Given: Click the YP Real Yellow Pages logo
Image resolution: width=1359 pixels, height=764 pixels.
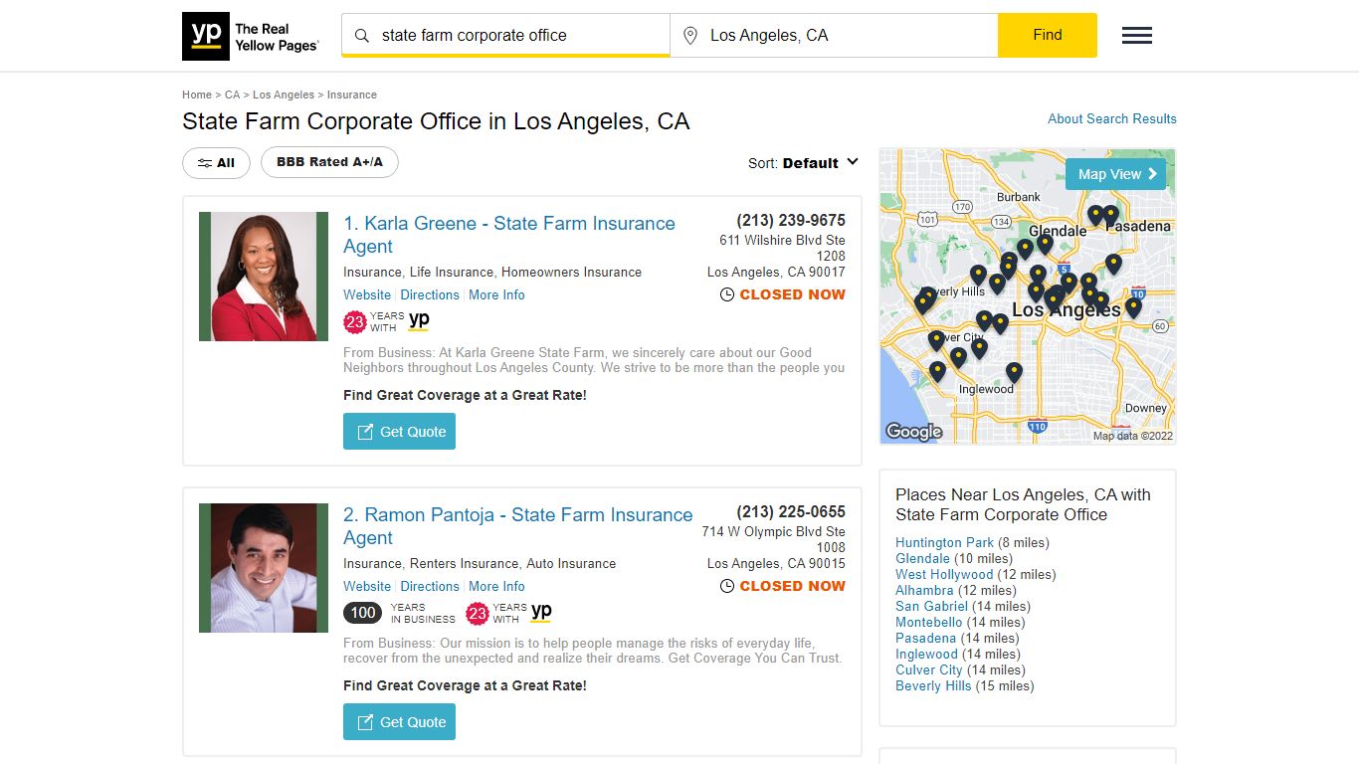Looking at the screenshot, I should pyautogui.click(x=251, y=37).
